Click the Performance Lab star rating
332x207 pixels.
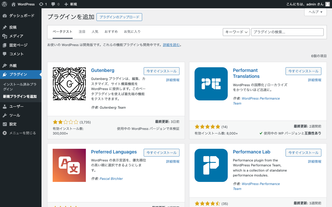(207, 204)
